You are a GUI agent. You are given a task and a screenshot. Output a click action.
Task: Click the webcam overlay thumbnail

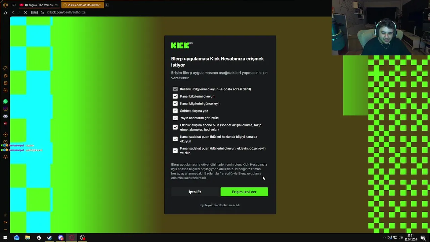pyautogui.click(x=381, y=28)
